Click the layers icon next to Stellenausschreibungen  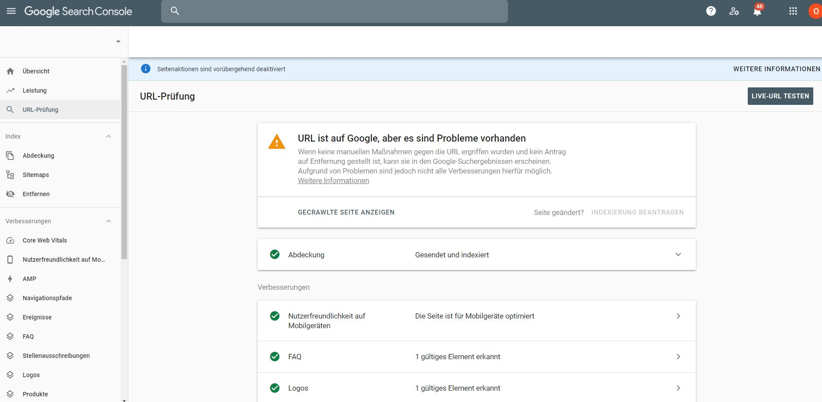click(x=10, y=356)
